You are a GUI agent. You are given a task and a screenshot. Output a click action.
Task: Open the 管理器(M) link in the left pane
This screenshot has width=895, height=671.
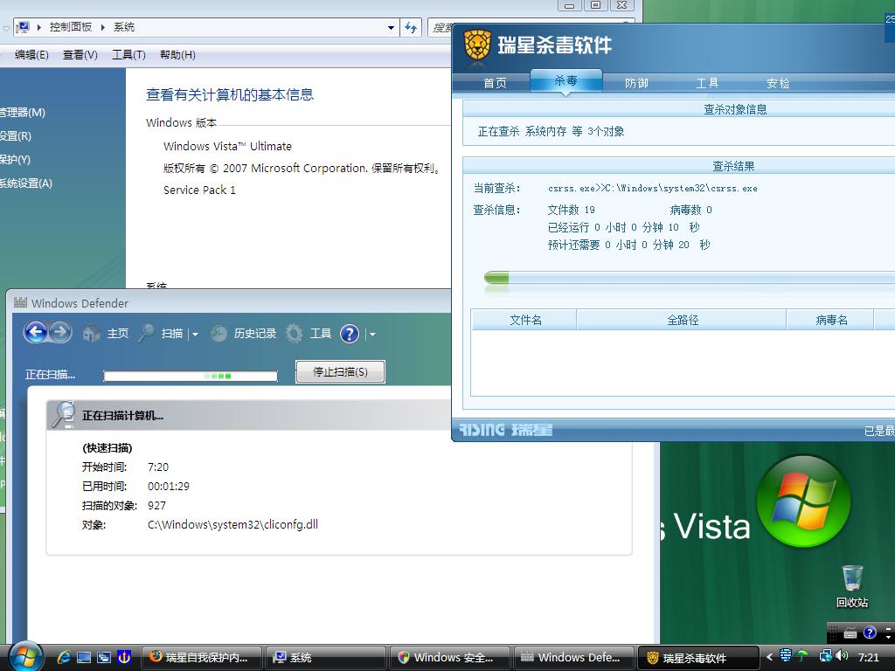22,113
